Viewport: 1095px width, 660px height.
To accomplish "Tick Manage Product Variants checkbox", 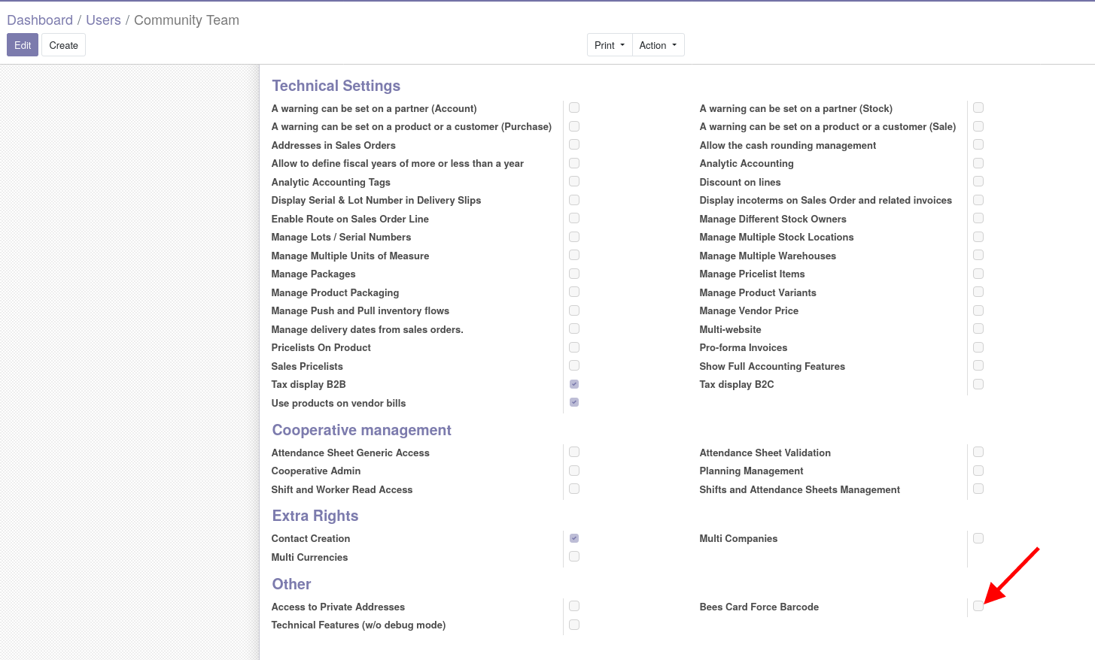I will pyautogui.click(x=978, y=292).
